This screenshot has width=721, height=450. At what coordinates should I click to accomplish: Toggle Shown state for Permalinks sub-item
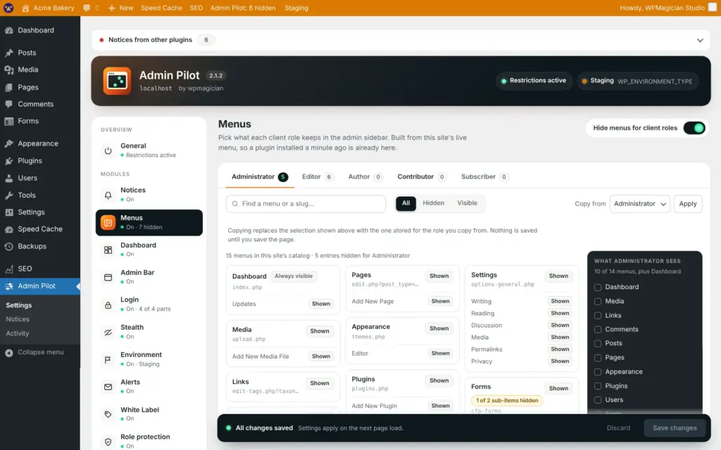560,349
